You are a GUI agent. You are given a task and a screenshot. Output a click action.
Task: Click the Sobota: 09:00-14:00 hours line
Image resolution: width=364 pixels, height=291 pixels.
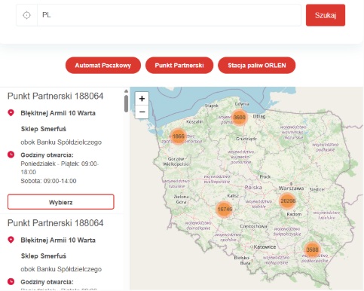pos(48,181)
